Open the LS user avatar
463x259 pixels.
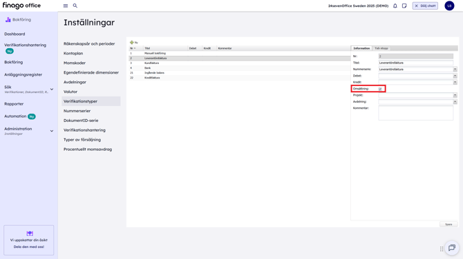pyautogui.click(x=449, y=6)
